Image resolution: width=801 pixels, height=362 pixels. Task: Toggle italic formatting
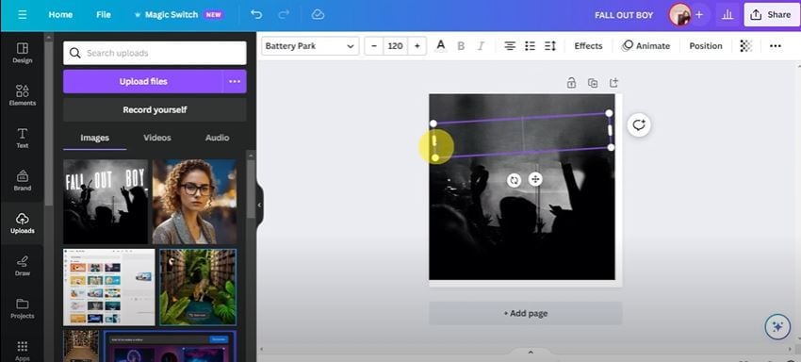point(481,46)
